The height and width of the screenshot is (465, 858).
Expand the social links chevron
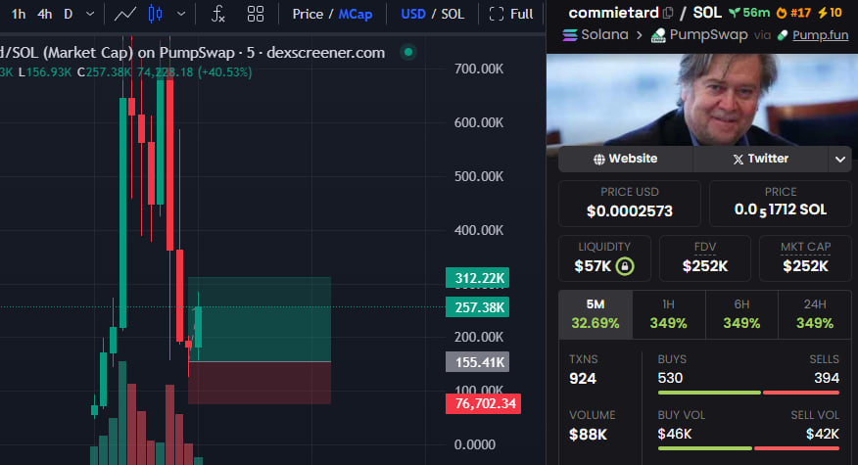click(840, 160)
